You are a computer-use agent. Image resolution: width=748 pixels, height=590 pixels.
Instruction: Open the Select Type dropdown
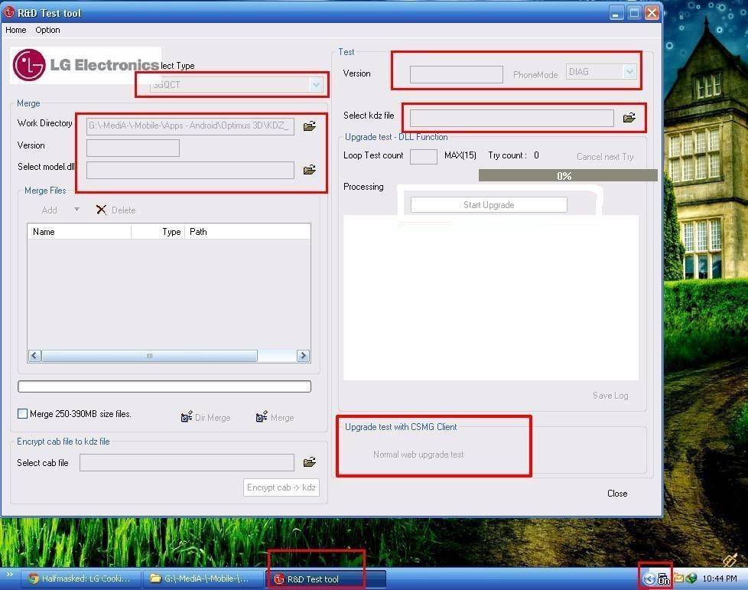tap(316, 85)
